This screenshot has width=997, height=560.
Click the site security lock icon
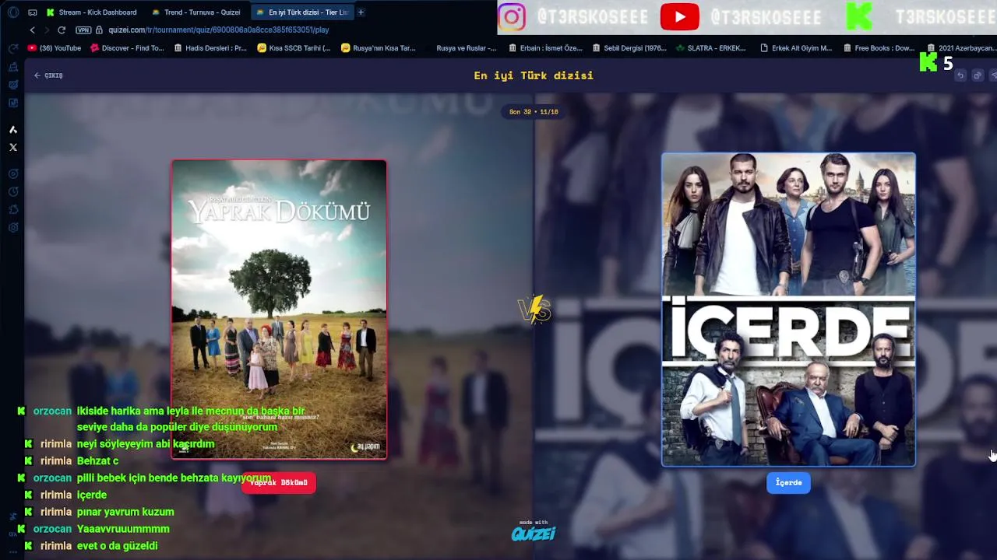click(99, 30)
